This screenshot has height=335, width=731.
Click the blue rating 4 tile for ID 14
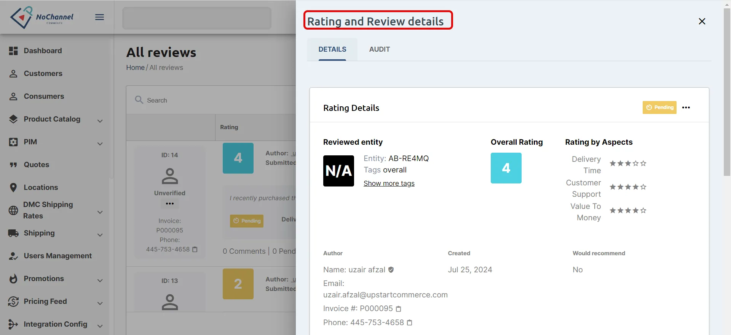[x=238, y=158]
